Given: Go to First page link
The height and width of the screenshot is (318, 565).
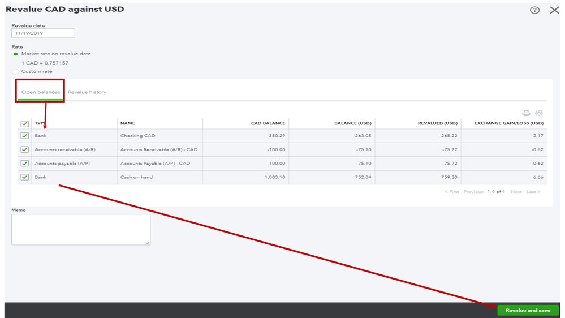Looking at the screenshot, I should 452,192.
